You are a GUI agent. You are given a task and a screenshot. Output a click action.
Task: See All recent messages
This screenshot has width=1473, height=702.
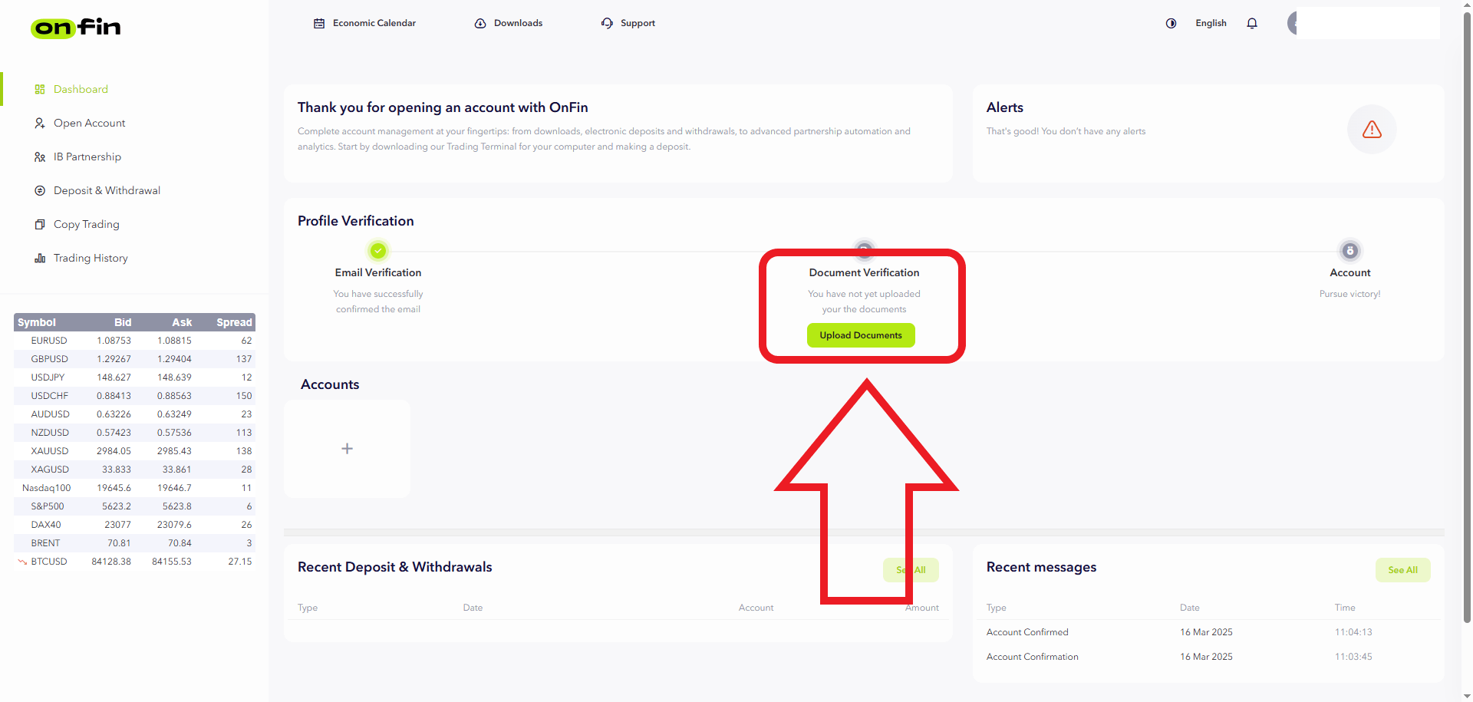tap(1402, 570)
